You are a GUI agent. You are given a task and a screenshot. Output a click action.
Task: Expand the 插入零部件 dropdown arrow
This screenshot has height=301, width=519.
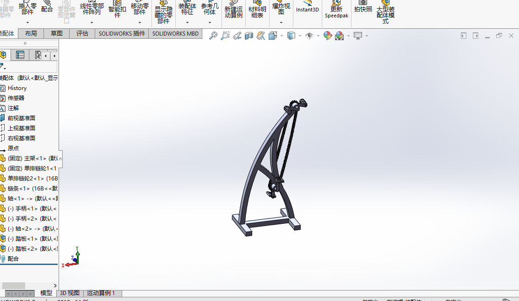click(27, 22)
